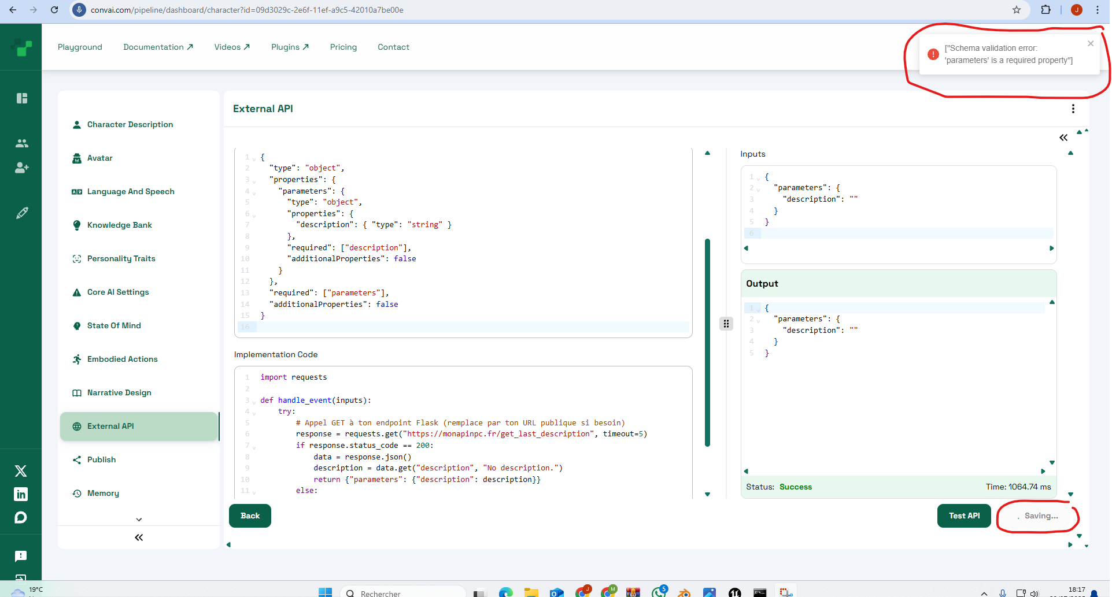Select the Narrative Design menu item

pos(119,393)
